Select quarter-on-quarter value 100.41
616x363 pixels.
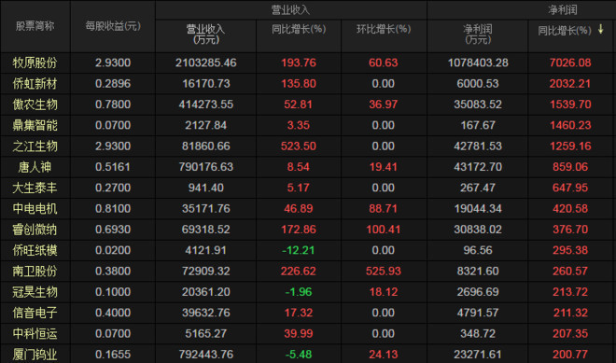(x=384, y=230)
